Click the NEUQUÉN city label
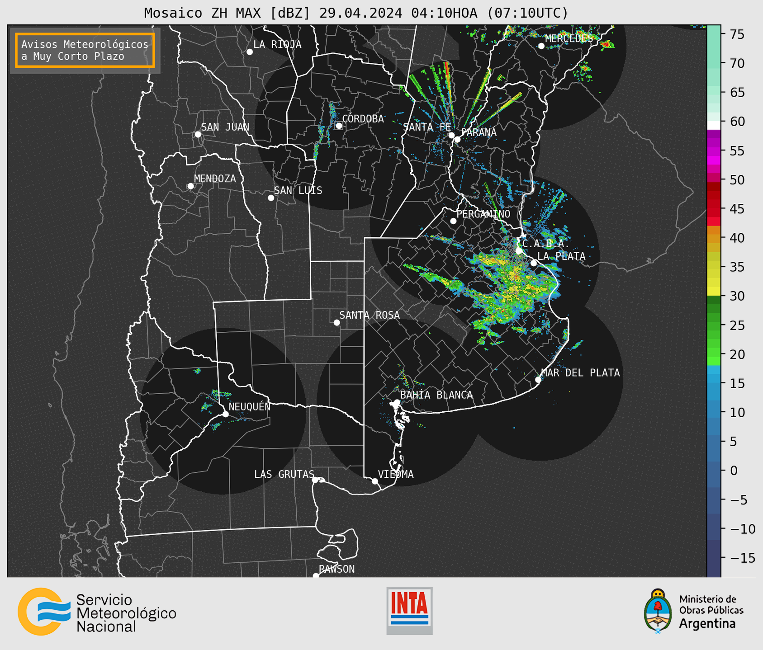 click(249, 406)
